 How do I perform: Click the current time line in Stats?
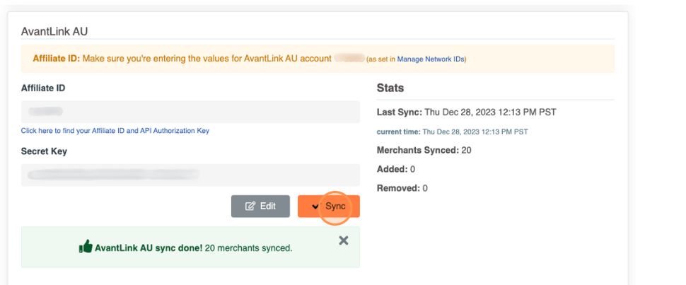tap(452, 132)
